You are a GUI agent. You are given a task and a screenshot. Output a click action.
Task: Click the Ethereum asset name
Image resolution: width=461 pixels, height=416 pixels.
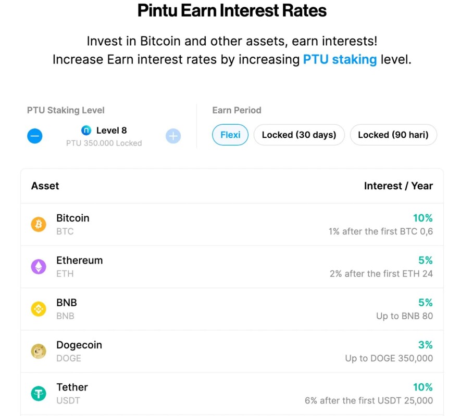point(80,261)
